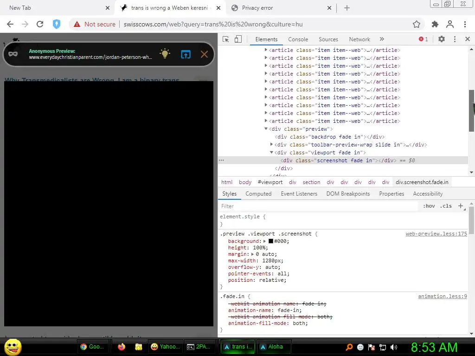
Task: Open previewed page in new window icon
Action: pos(186,54)
